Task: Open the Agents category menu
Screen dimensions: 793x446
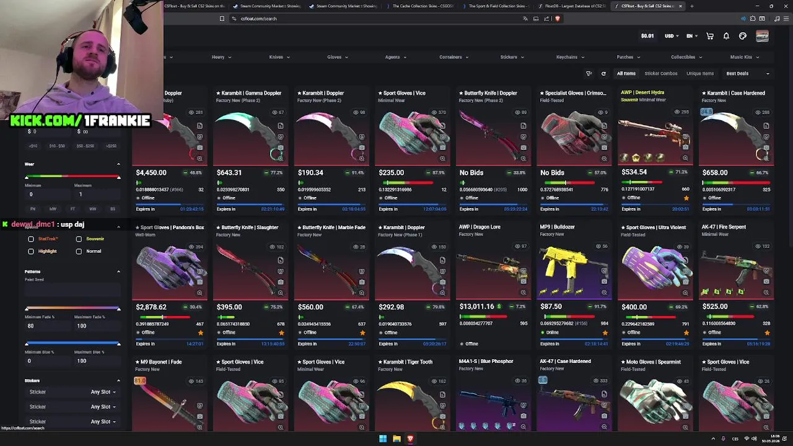Action: (x=396, y=57)
